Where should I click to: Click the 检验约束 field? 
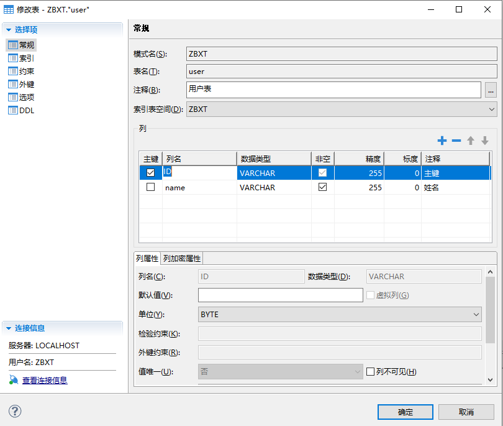point(340,334)
